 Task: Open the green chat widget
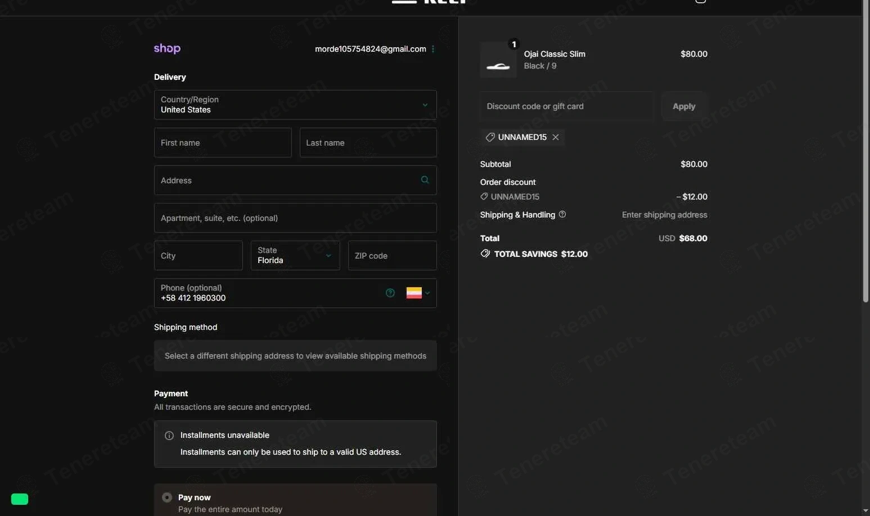point(20,499)
